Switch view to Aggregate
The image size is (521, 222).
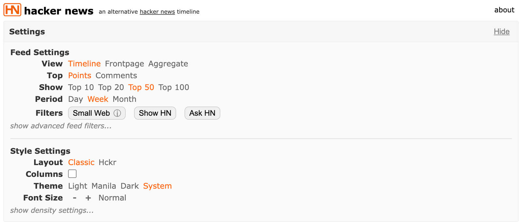point(168,64)
